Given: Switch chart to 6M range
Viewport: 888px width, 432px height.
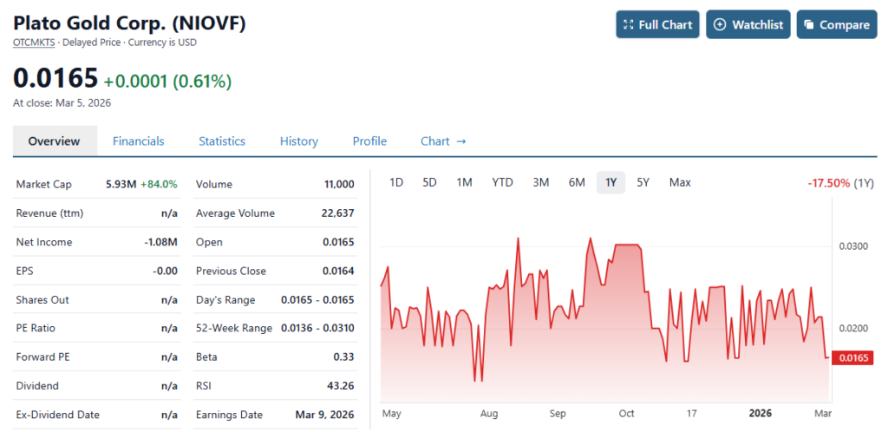Looking at the screenshot, I should (577, 182).
